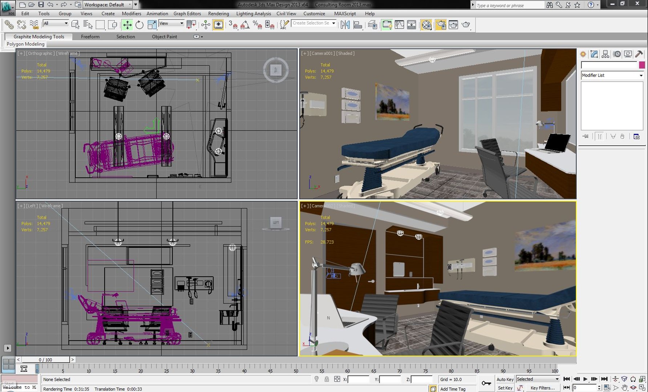Open the Material Editor

pyautogui.click(x=426, y=25)
